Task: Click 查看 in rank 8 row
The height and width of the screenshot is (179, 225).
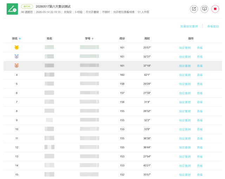Action: [x=200, y=111]
